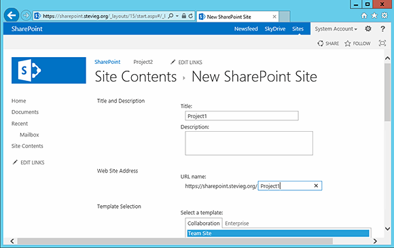Select Team Site template in list
This screenshot has width=394, height=248.
point(278,233)
